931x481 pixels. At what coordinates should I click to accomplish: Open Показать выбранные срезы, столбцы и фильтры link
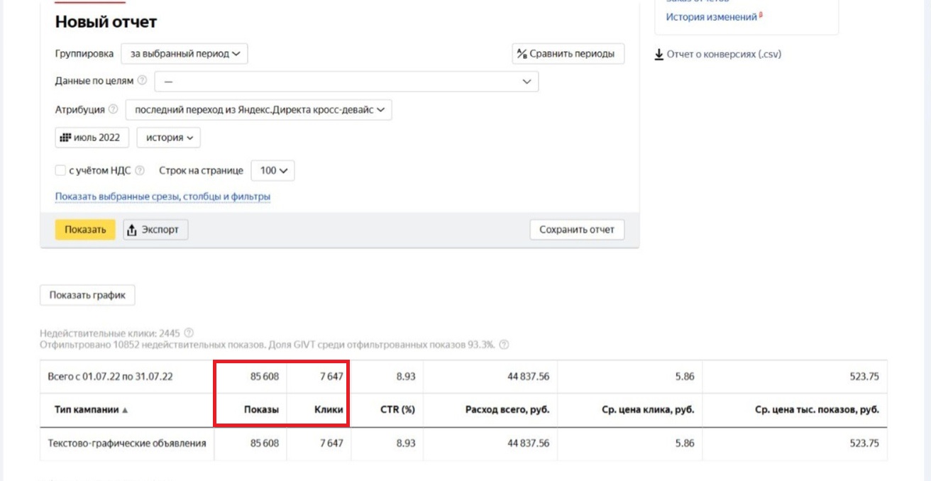[x=162, y=197]
